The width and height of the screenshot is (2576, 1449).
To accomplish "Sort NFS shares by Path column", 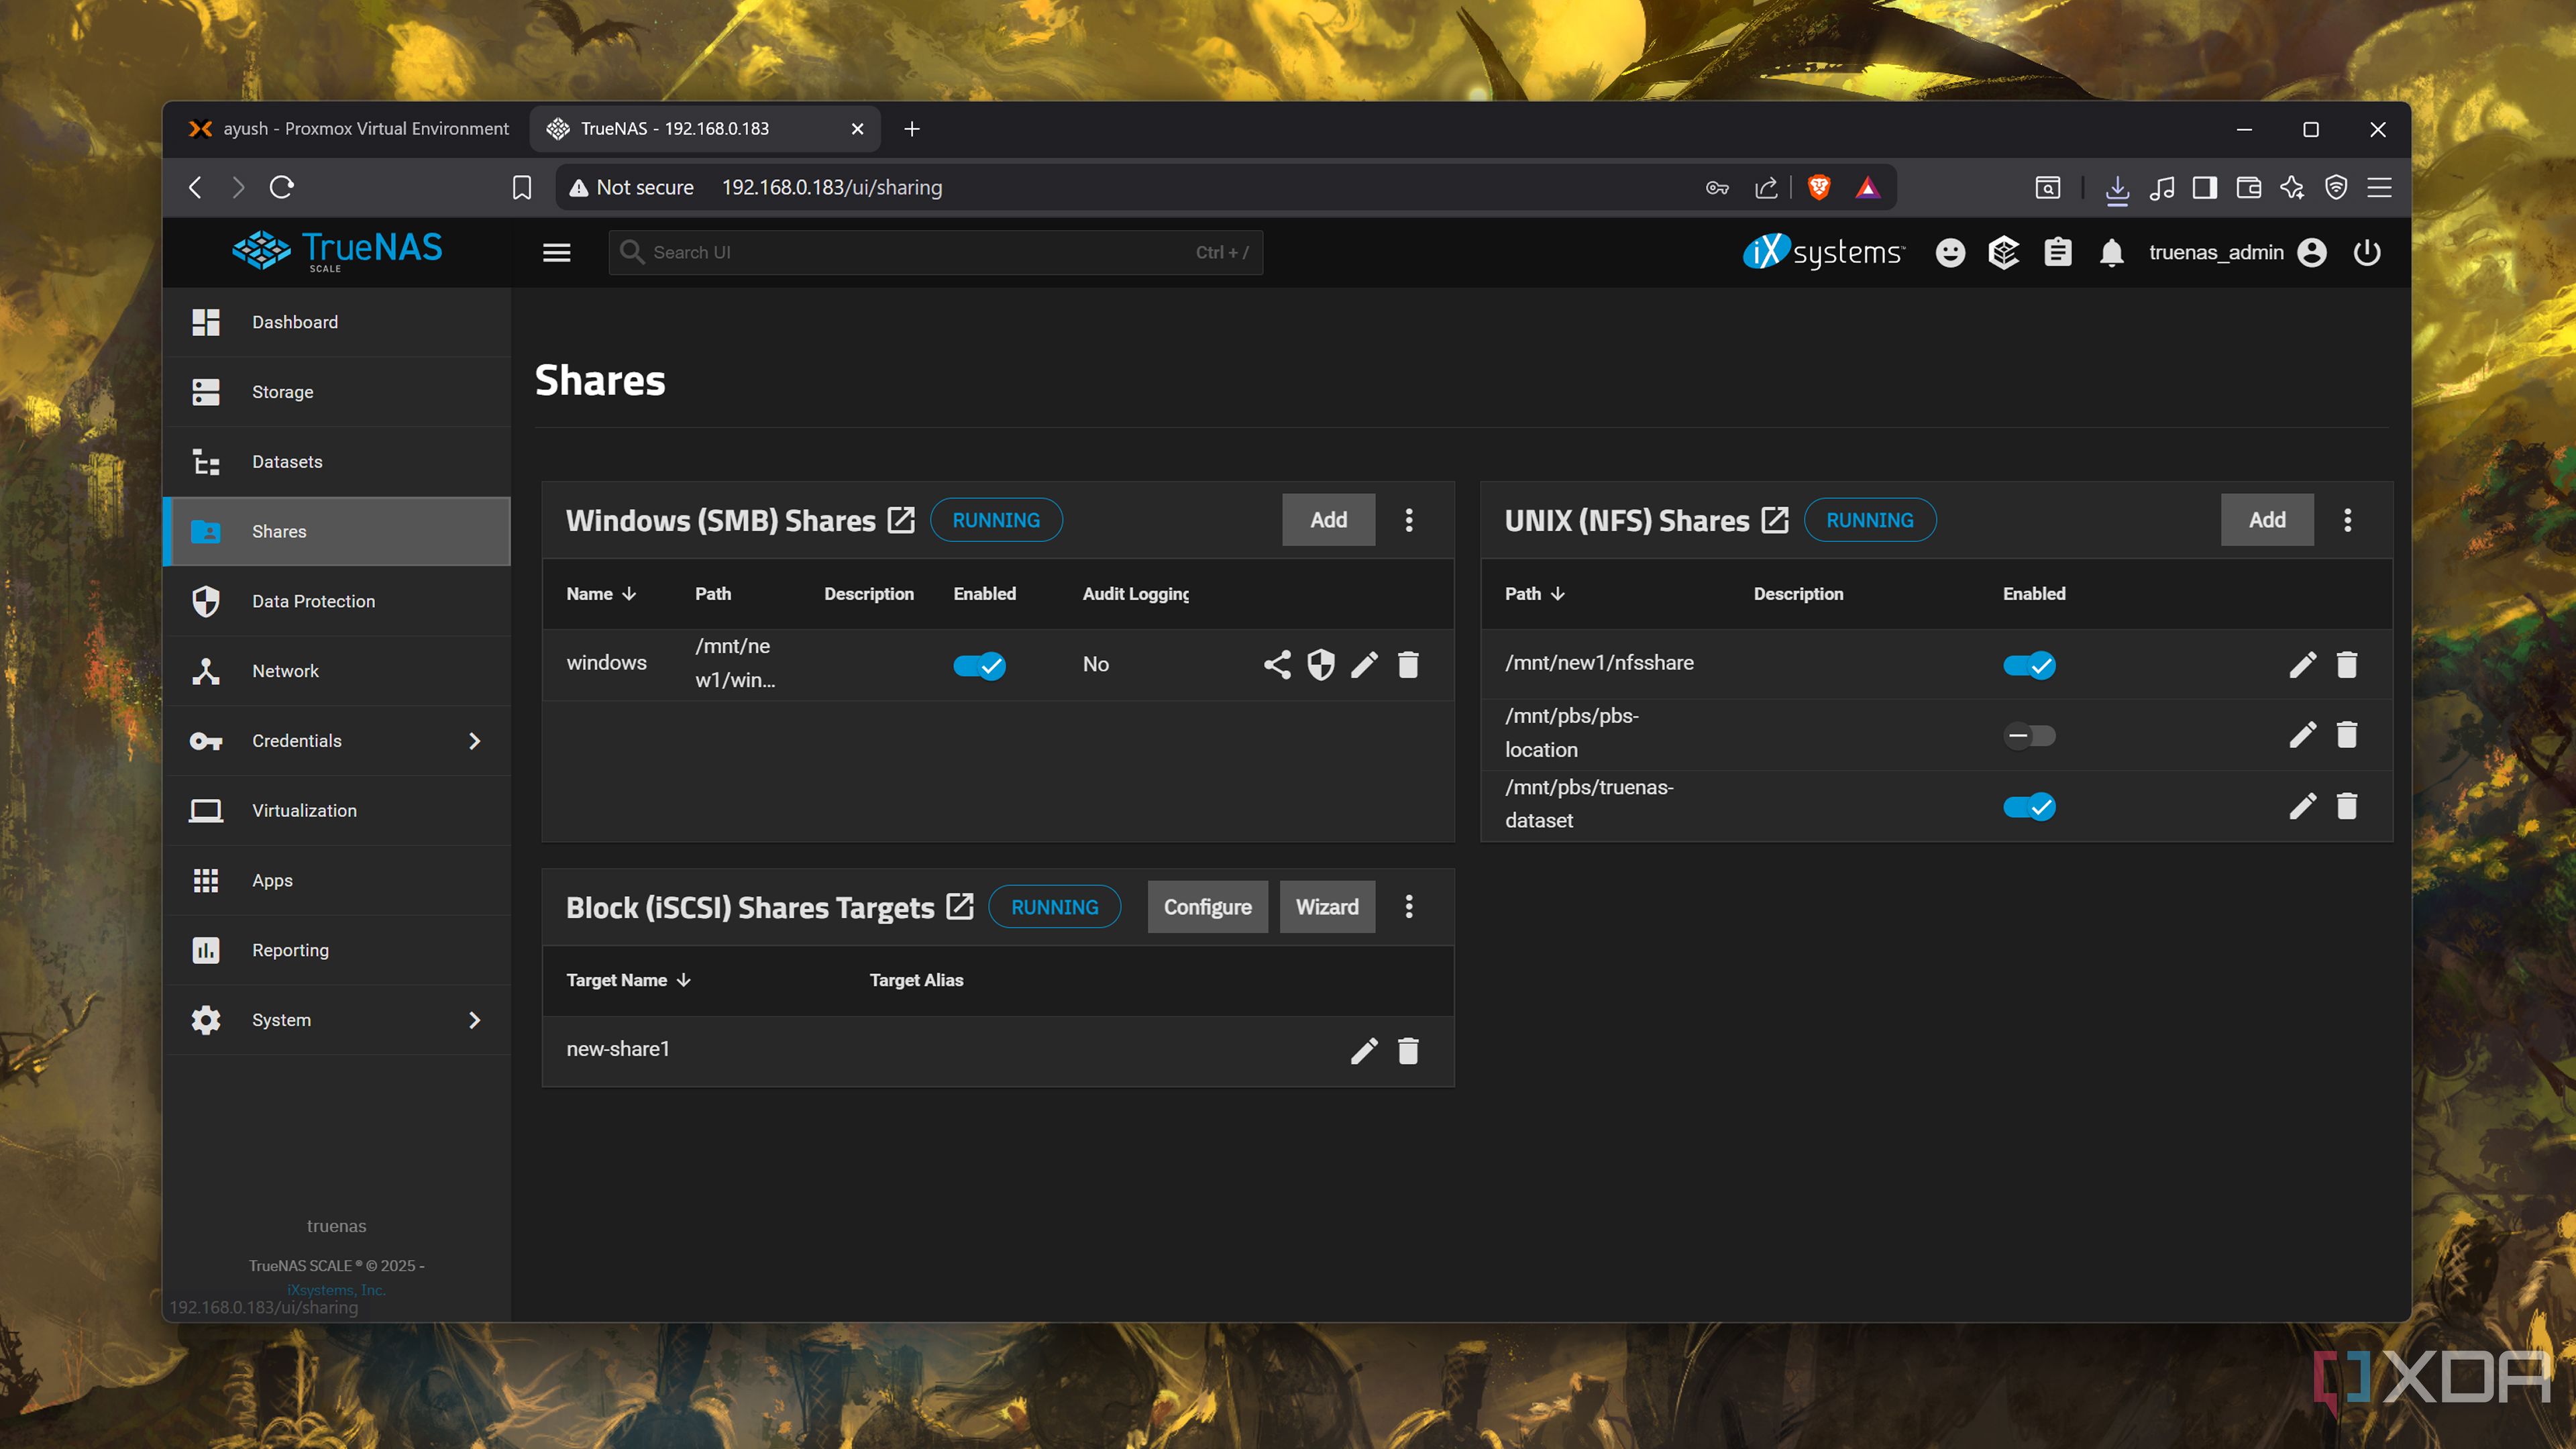I will point(1535,594).
